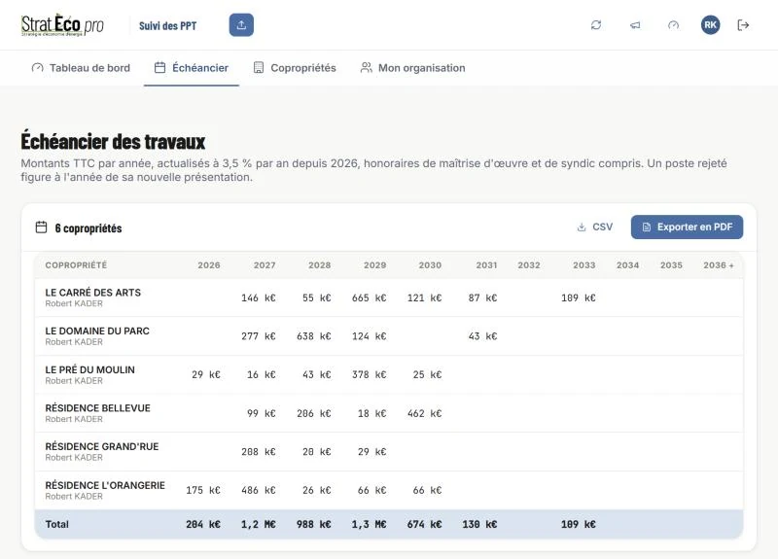This screenshot has height=559, width=778.
Task: Click 6 copropriétés heading
Action: (88, 228)
